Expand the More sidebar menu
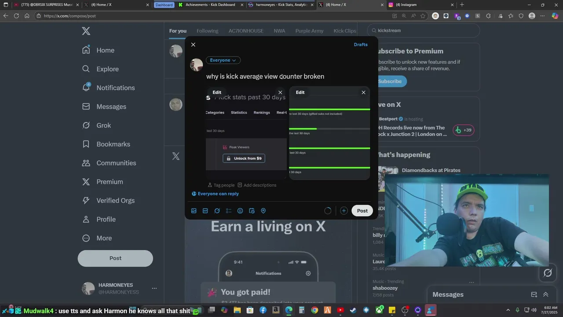Viewport: 563px width, 317px height. click(97, 238)
